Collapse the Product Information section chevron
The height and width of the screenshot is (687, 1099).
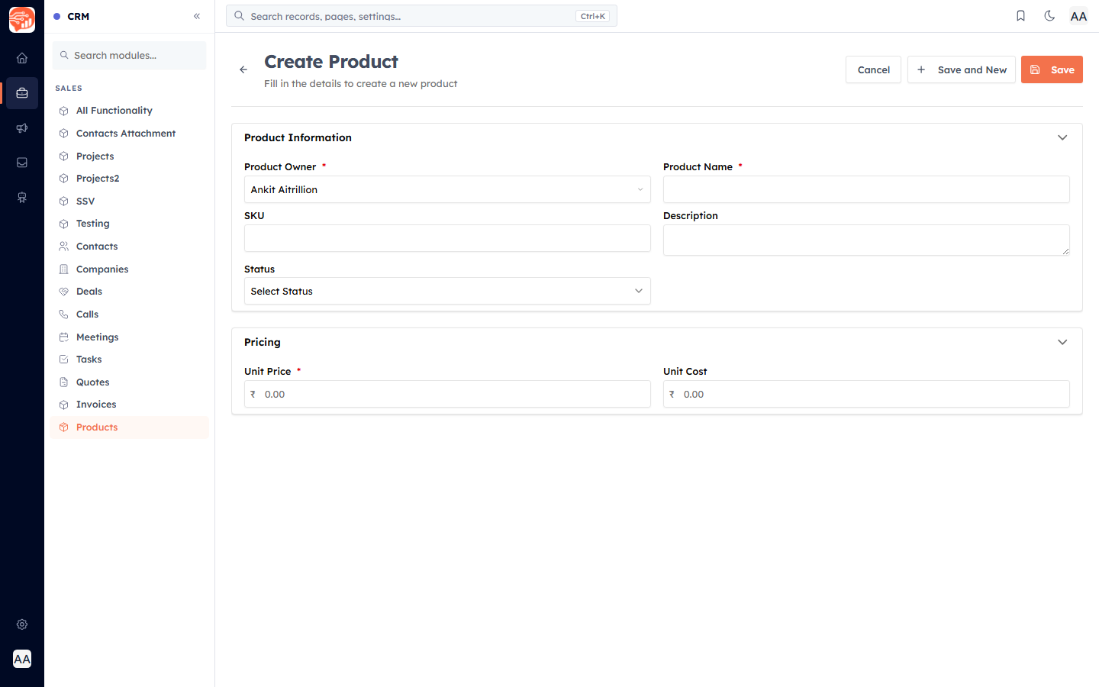[1062, 137]
